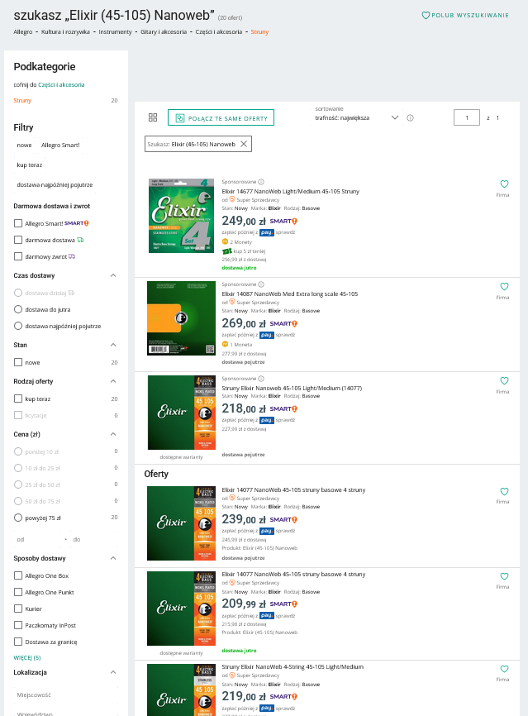This screenshot has height=716, width=528.
Task: Collapse the Cena (zł) filter section
Action: click(113, 434)
